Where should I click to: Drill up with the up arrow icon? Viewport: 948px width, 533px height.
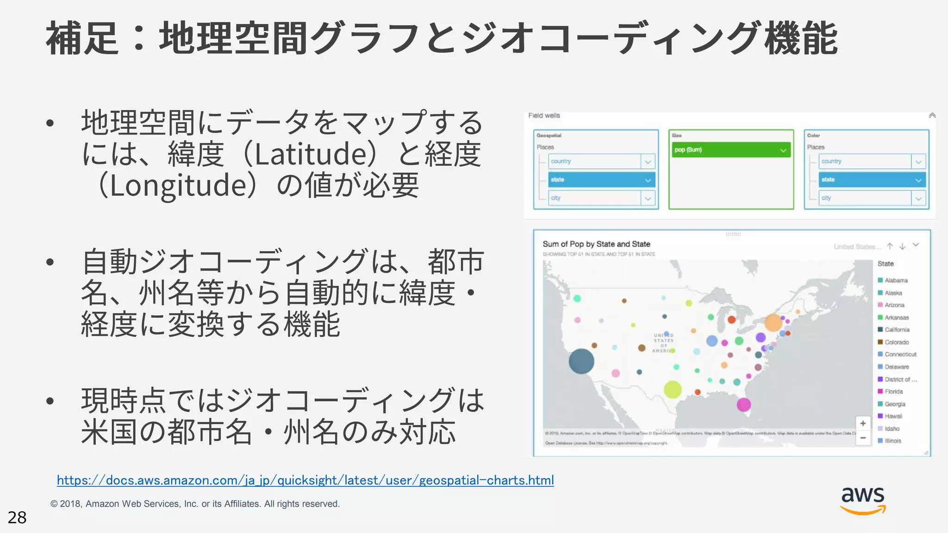tap(890, 246)
